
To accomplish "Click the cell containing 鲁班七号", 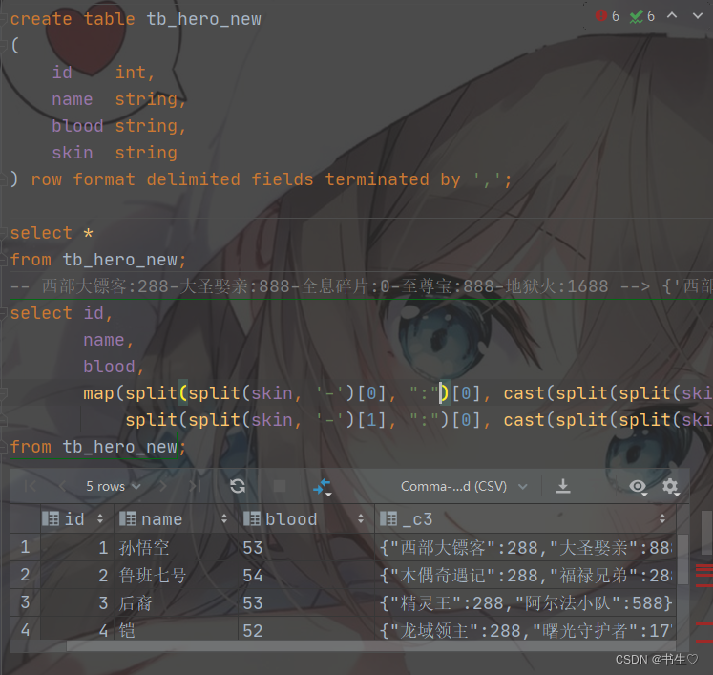I will click(x=176, y=575).
